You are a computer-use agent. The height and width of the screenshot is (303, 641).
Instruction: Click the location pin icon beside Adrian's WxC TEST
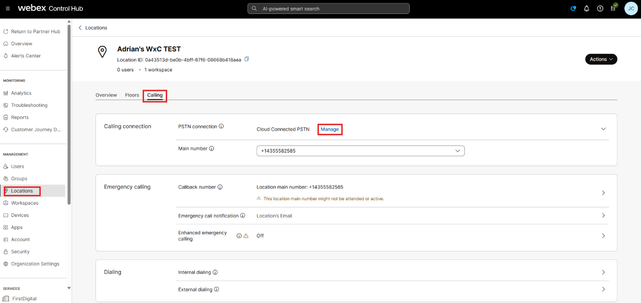pos(103,52)
